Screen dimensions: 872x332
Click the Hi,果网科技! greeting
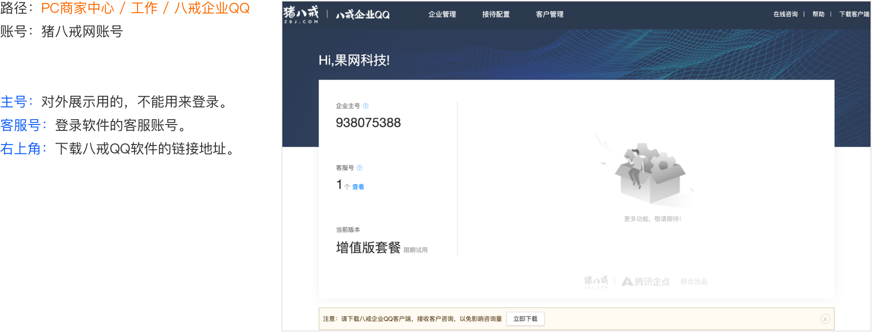pyautogui.click(x=354, y=60)
